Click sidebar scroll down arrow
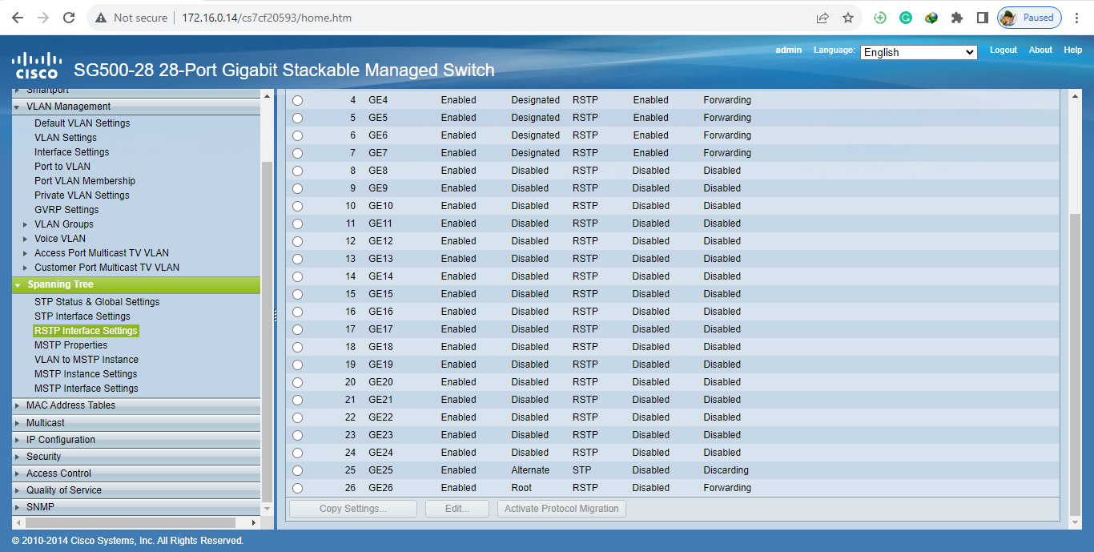This screenshot has height=552, width=1094. [267, 509]
